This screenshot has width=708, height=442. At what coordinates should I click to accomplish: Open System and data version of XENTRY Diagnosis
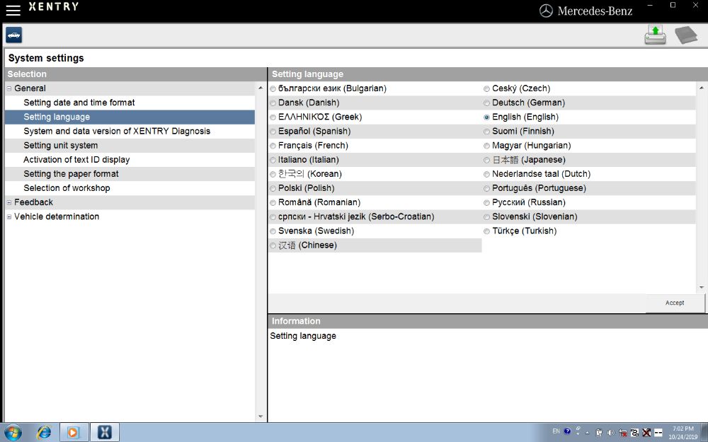117,132
